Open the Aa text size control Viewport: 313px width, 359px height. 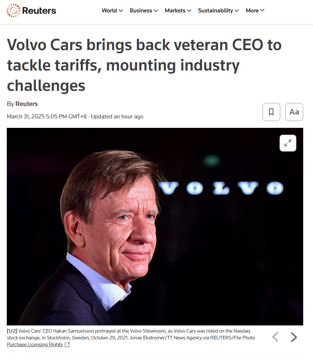(x=294, y=112)
